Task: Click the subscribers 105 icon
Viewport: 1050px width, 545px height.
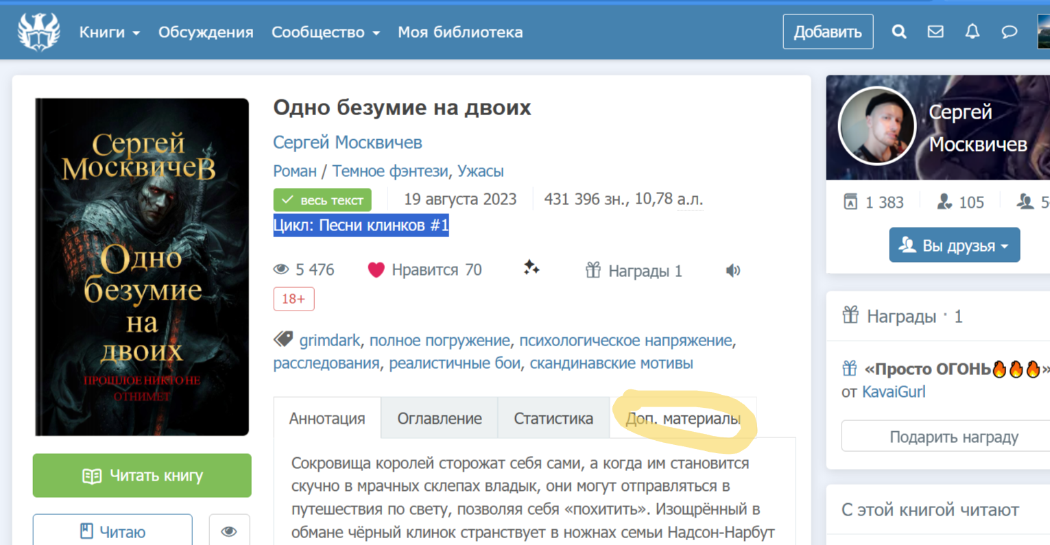Action: point(944,202)
